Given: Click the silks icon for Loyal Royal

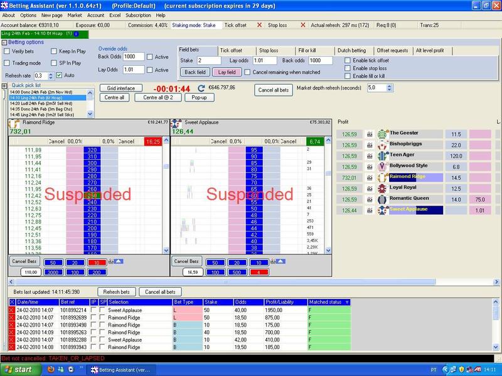Looking at the screenshot, I should pos(382,188).
